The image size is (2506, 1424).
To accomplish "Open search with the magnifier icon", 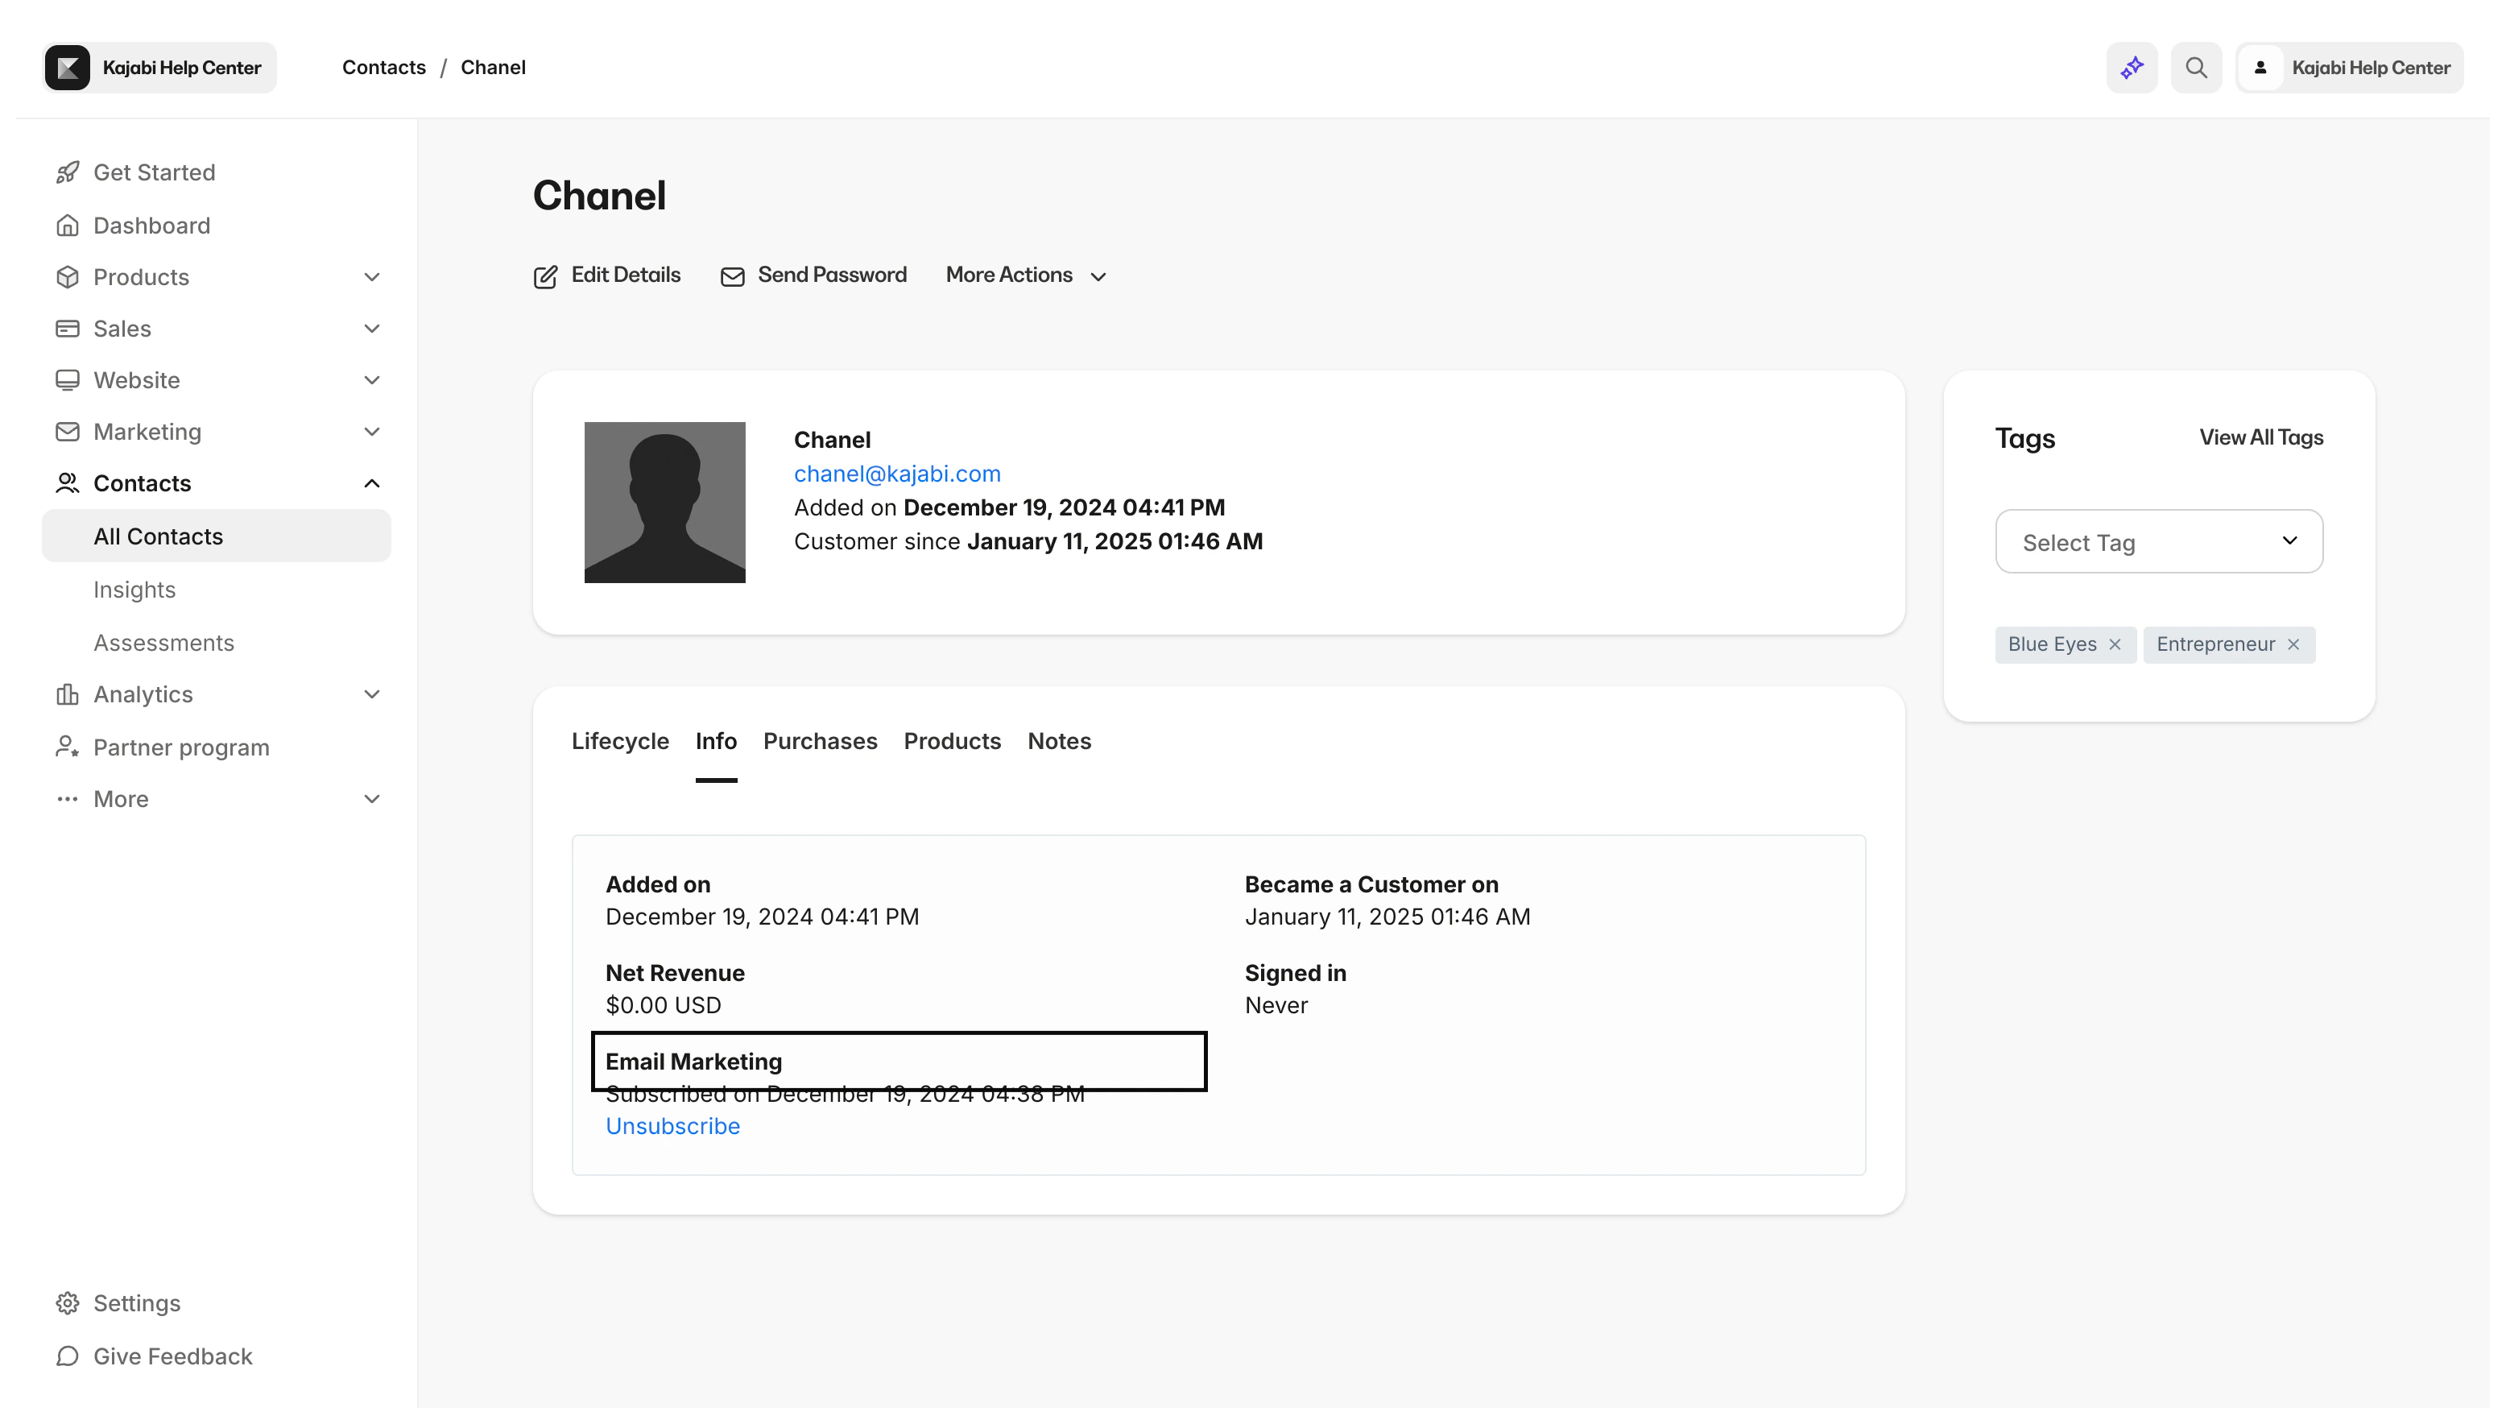I will click(x=2196, y=68).
